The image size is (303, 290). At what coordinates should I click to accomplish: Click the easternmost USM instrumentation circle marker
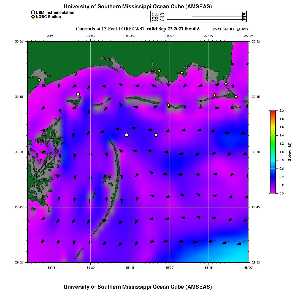coord(156,135)
